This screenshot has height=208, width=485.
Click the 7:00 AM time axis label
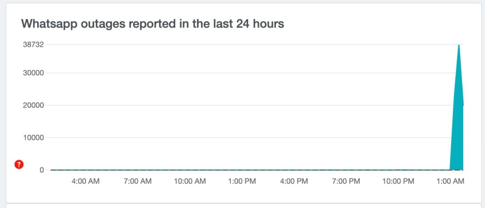pyautogui.click(x=138, y=182)
